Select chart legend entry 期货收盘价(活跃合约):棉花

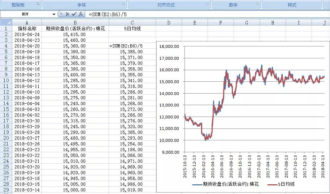point(225,184)
